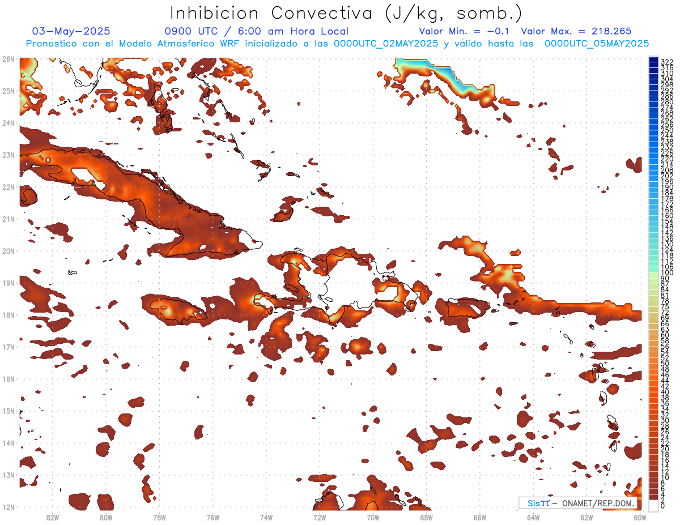680x525 pixels.
Task: Click the latitude label '12N'
Action: click(x=8, y=507)
